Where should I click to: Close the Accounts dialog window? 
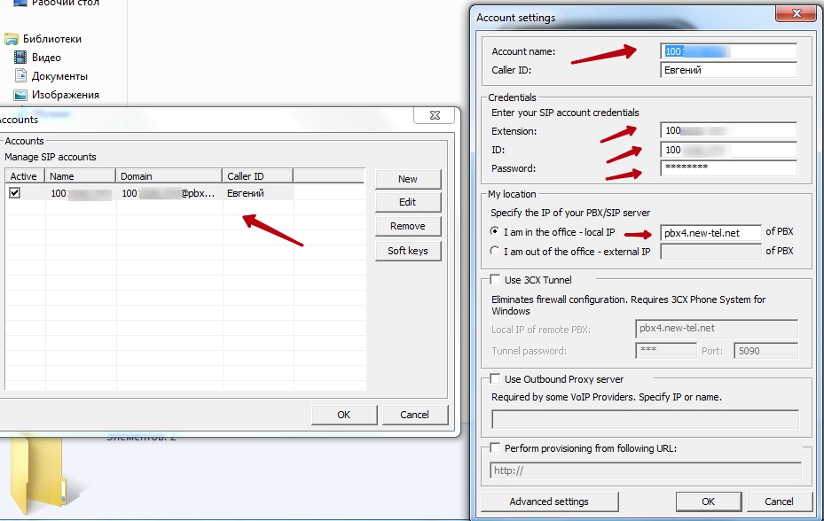434,116
